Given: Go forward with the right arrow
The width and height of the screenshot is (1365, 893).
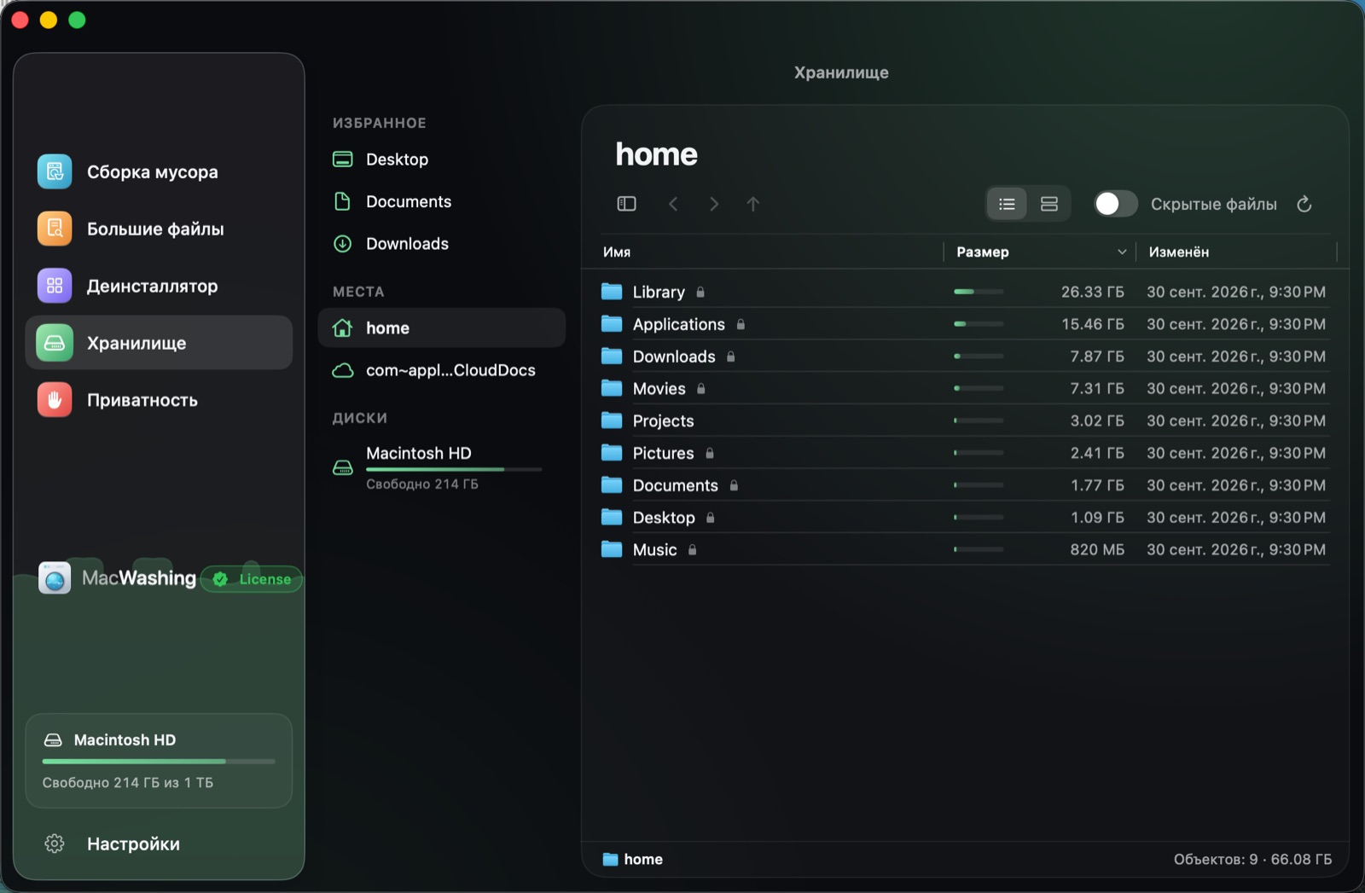Looking at the screenshot, I should coord(714,204).
